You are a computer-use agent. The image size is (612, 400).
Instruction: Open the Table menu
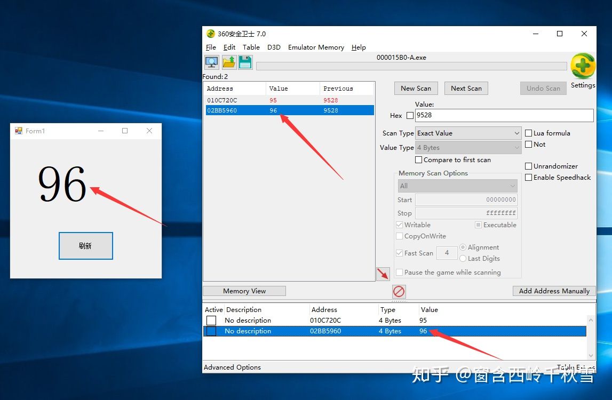tap(251, 47)
